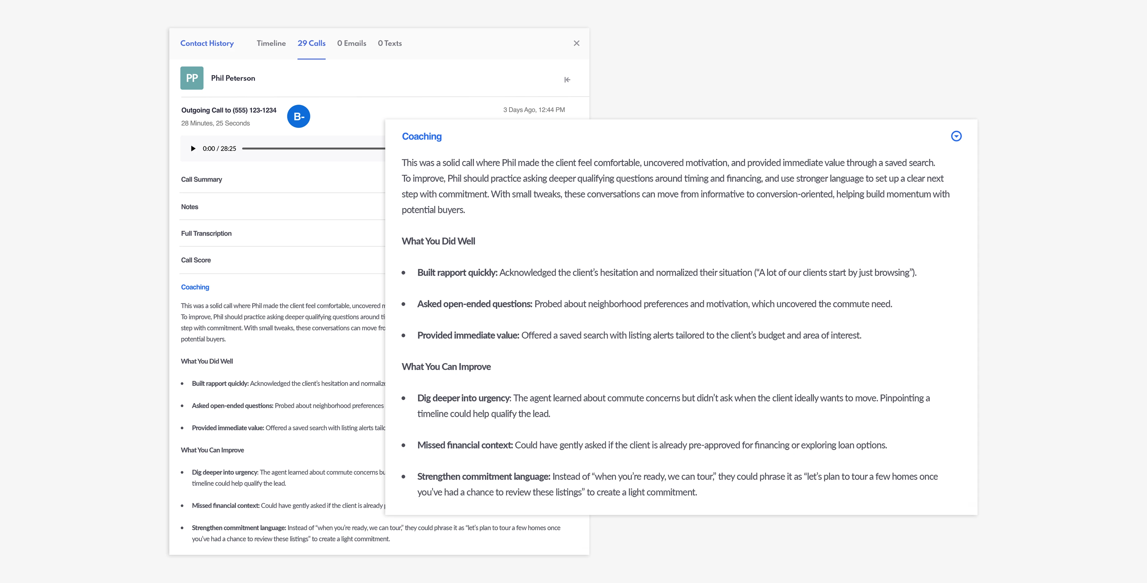Open the 0 Emails tab
Image resolution: width=1147 pixels, height=583 pixels.
(351, 43)
